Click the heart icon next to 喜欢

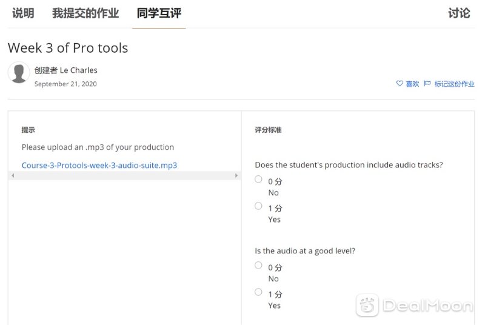(x=400, y=84)
